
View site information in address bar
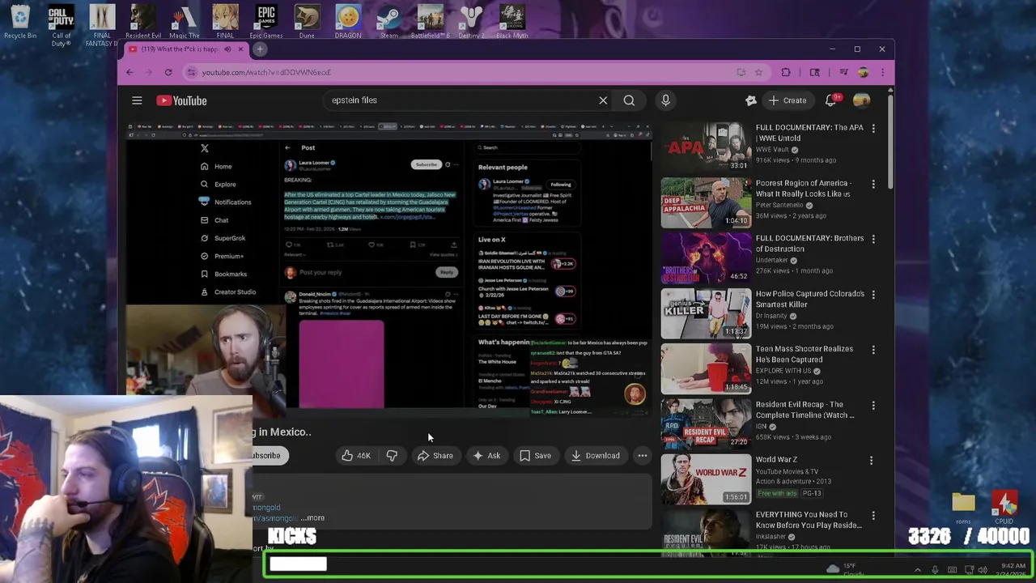point(191,72)
